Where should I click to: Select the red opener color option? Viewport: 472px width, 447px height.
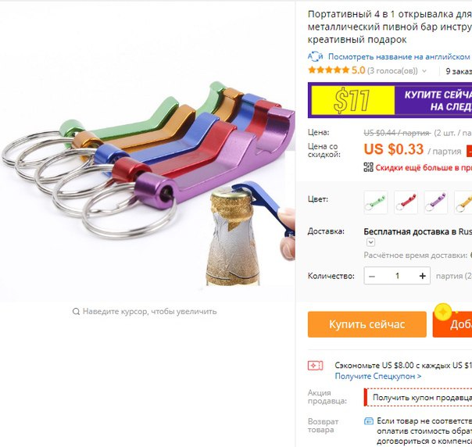tap(406, 202)
